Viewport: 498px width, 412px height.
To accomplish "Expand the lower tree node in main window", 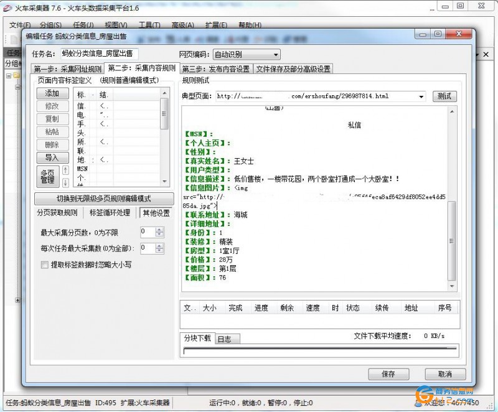I will tap(18, 300).
